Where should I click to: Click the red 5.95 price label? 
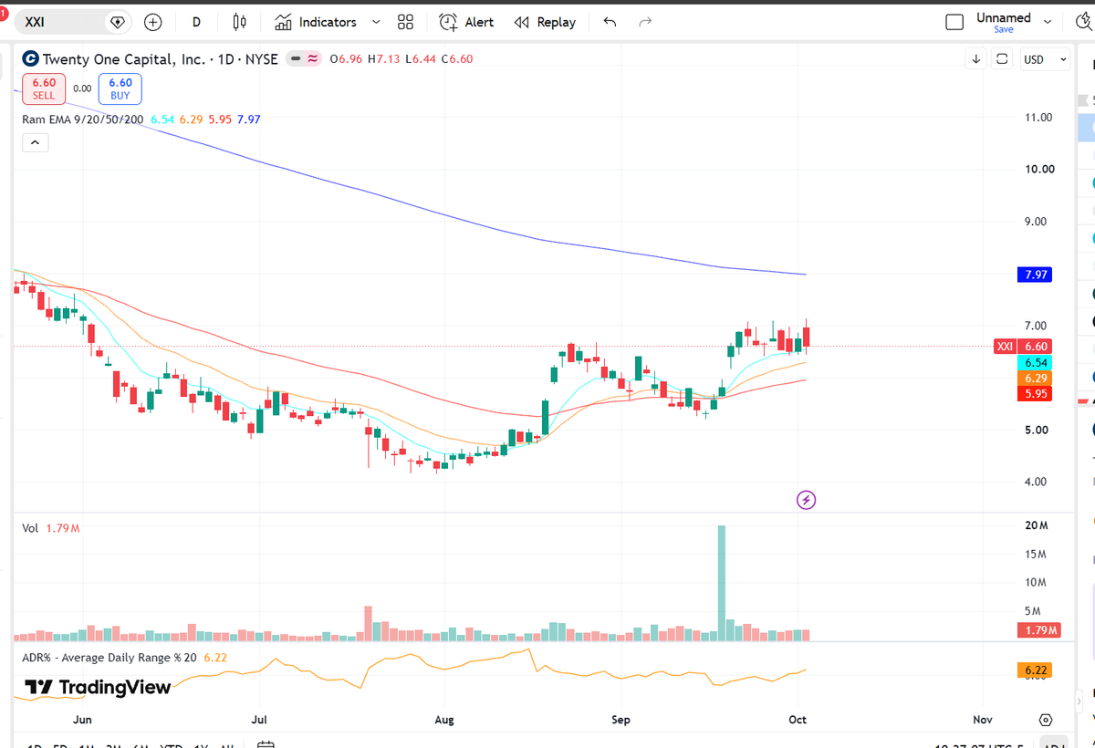click(1034, 394)
